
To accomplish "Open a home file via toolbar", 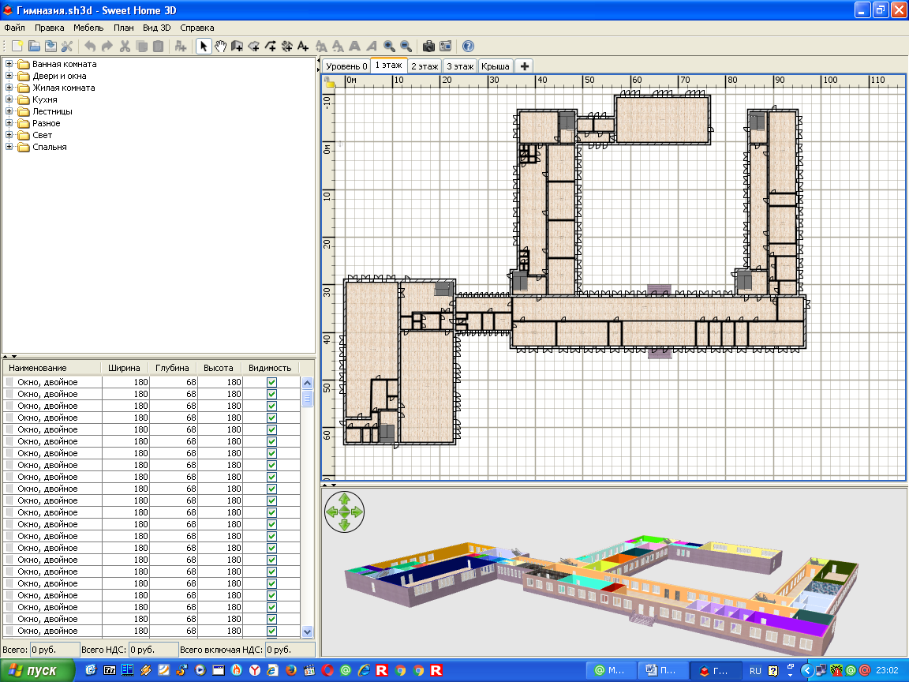I will click(x=34, y=47).
